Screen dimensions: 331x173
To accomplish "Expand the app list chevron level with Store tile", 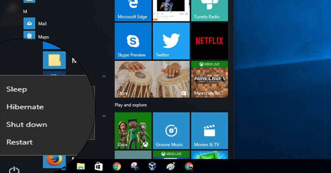I will pyautogui.click(x=104, y=76).
